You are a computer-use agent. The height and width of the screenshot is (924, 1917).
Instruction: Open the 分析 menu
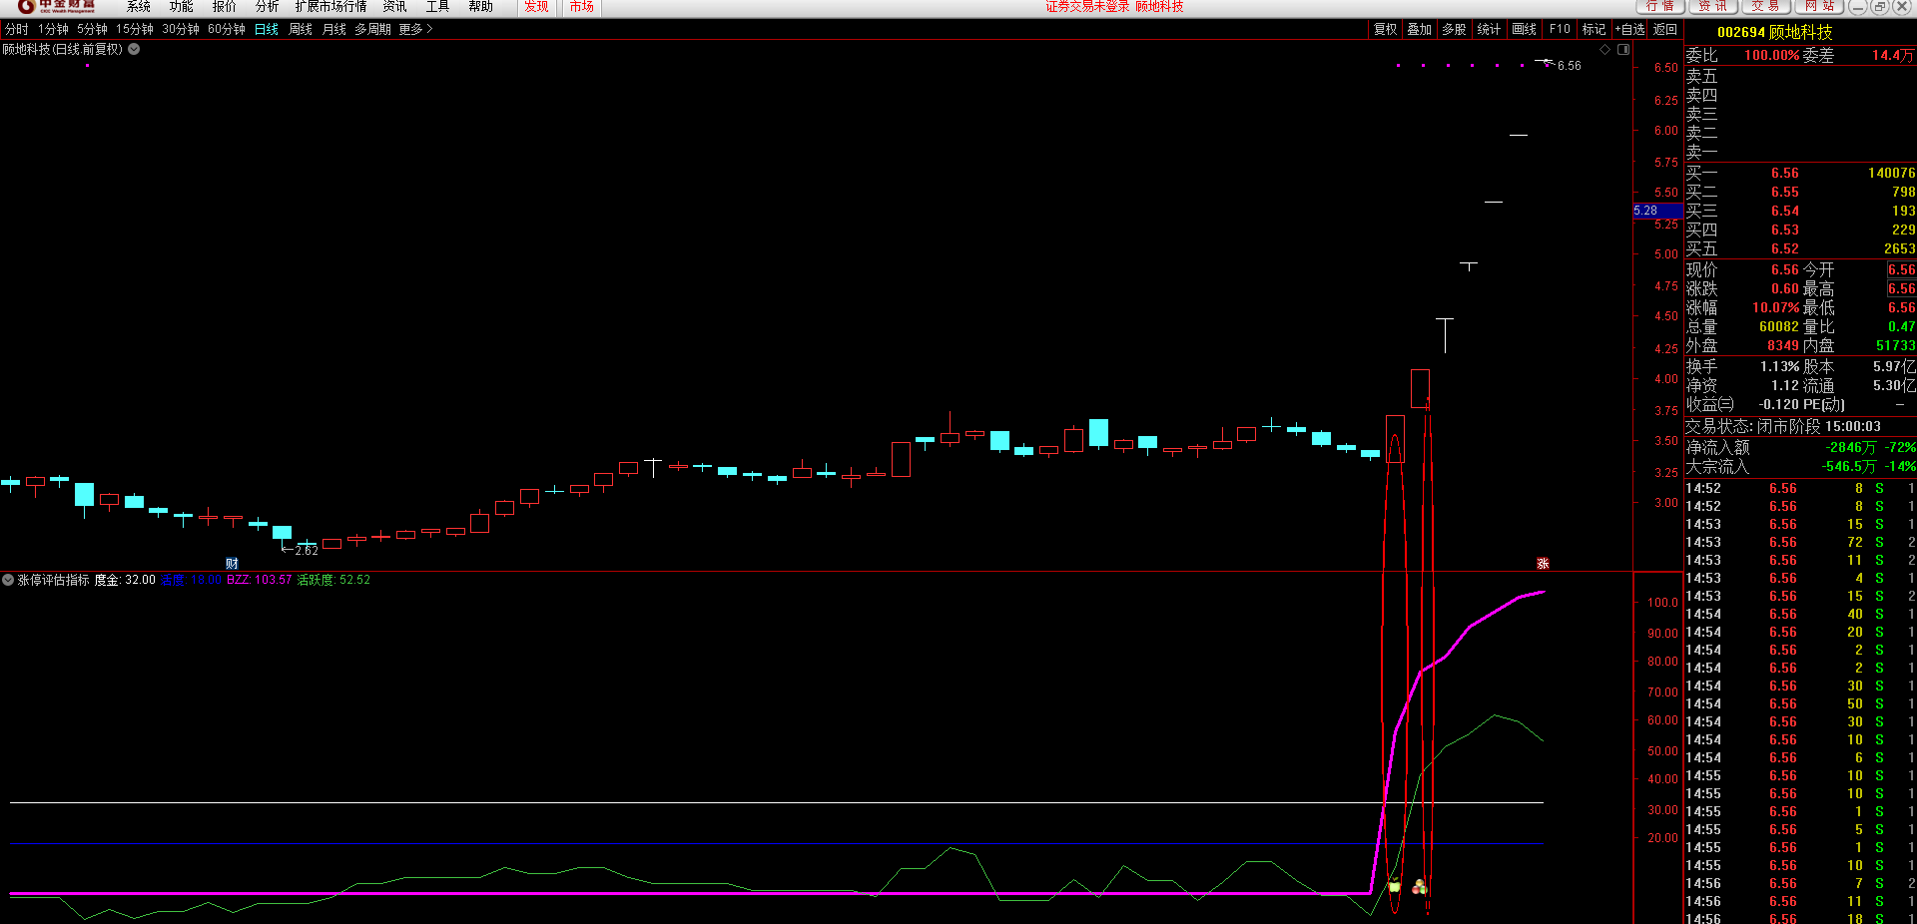267,7
